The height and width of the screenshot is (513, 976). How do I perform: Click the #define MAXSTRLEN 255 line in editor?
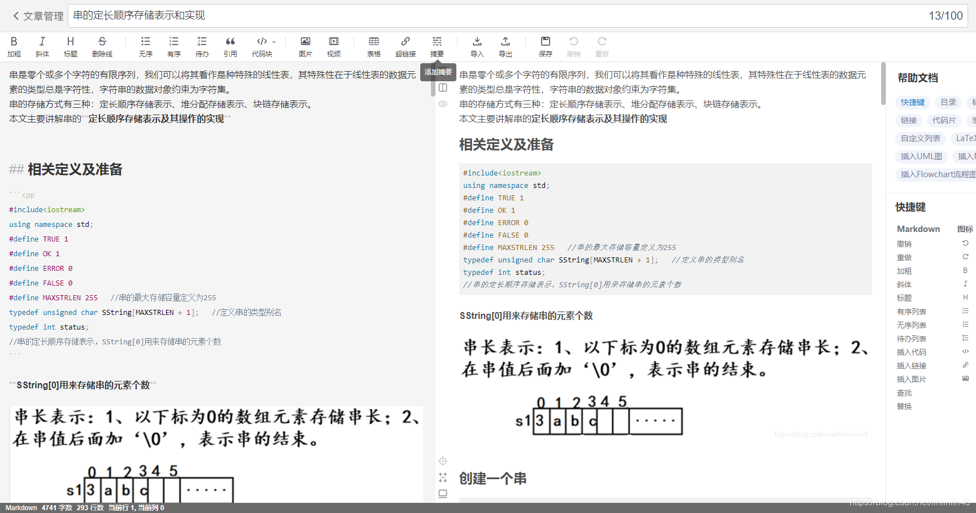click(112, 297)
